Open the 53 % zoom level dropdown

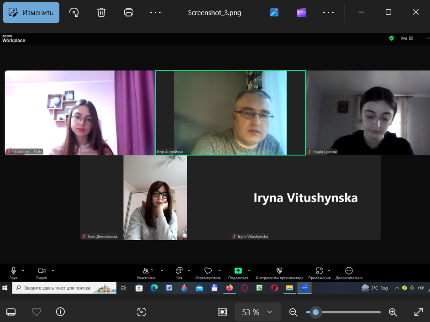pos(257,312)
